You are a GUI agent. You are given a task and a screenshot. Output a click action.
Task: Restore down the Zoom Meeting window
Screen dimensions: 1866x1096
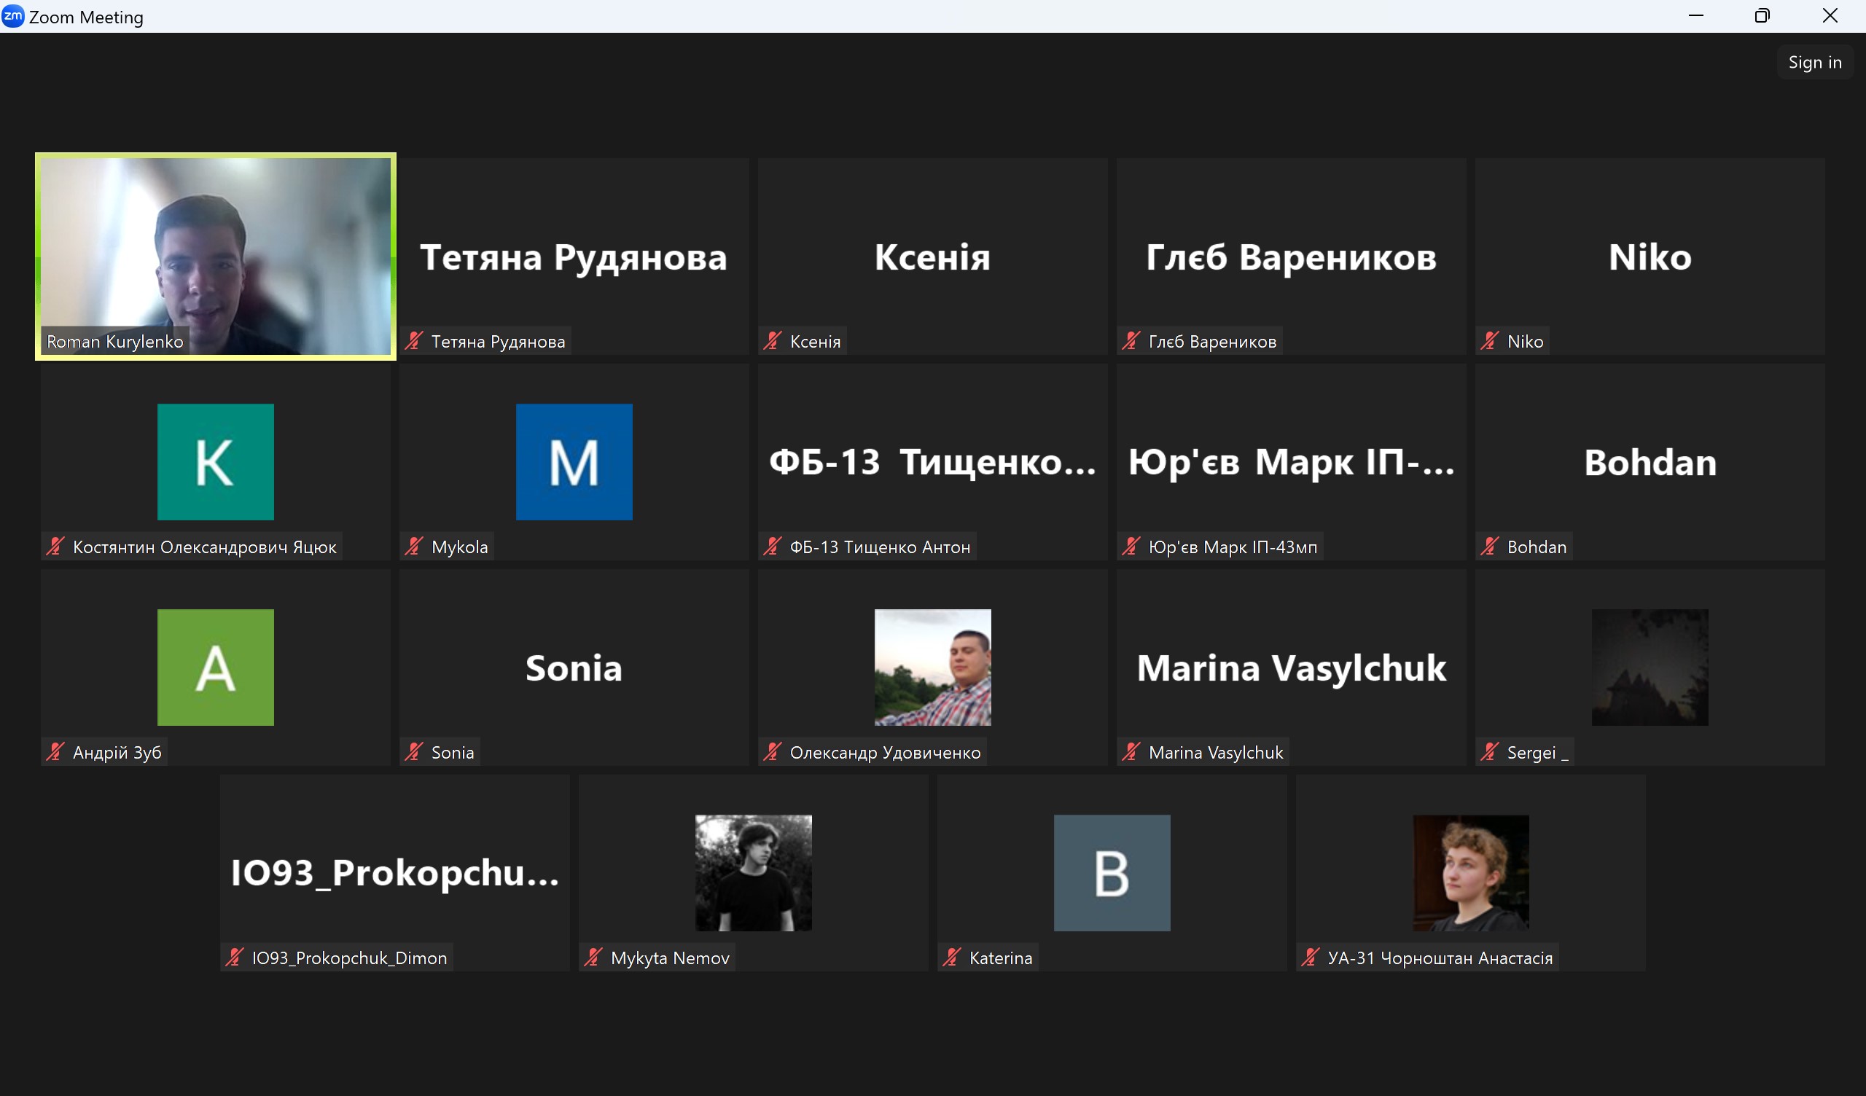1762,15
